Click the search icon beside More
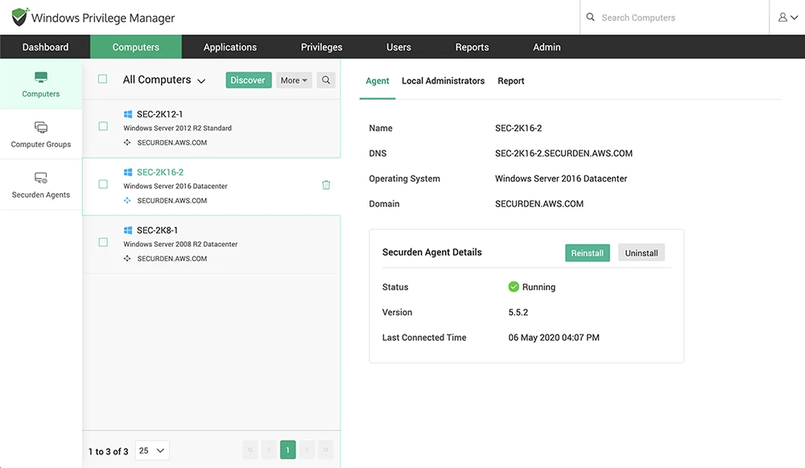This screenshot has height=468, width=805. [x=326, y=80]
